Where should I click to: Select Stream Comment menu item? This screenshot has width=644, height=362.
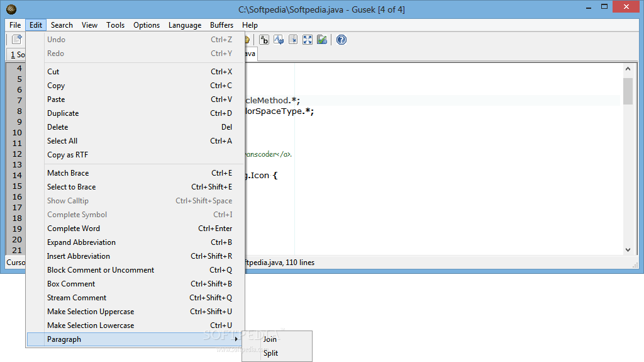[x=136, y=298]
